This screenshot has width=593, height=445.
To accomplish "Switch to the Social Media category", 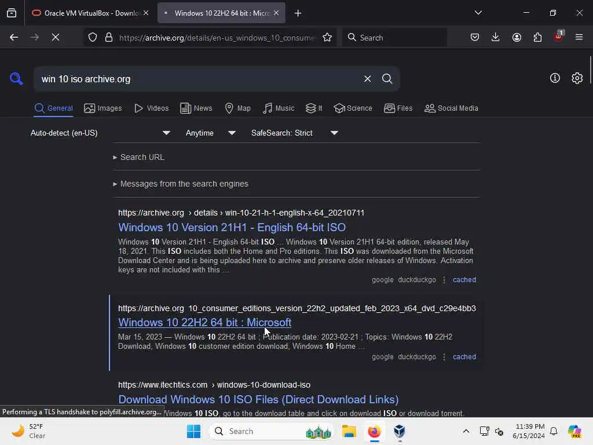I will (x=451, y=108).
